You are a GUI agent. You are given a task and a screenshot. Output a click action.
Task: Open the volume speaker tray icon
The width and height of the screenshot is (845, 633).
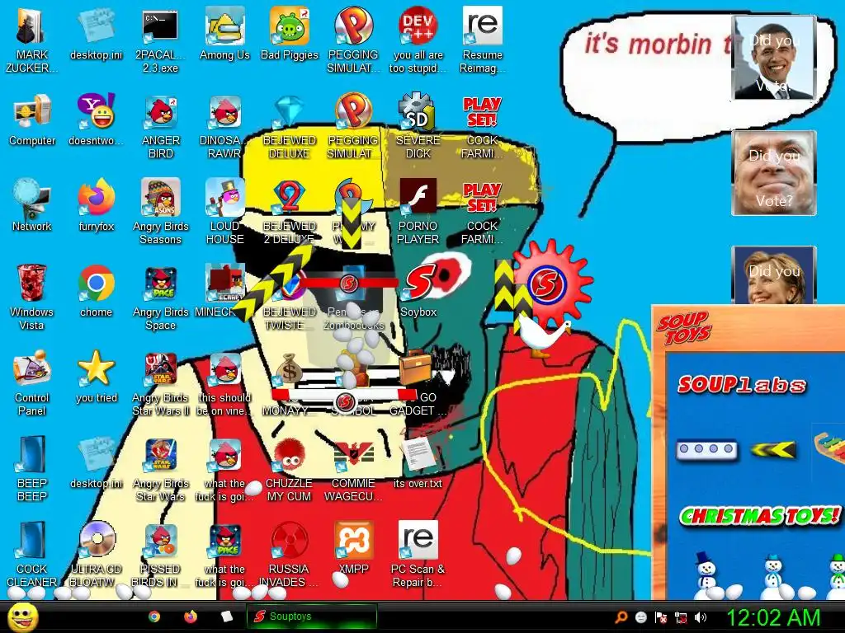coord(701,617)
